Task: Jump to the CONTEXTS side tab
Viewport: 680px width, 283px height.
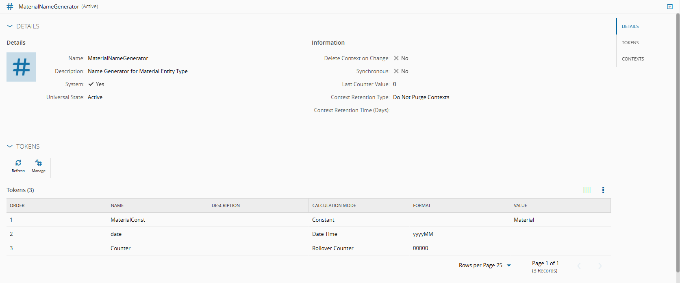Action: [632, 59]
